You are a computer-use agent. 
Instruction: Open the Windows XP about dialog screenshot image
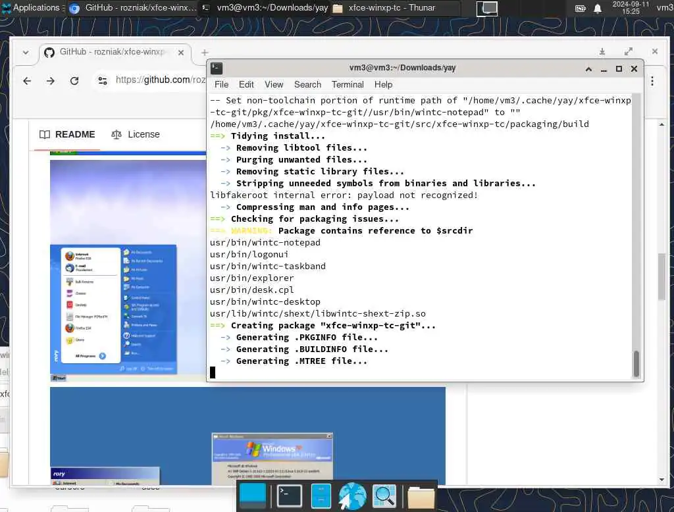coord(247,436)
